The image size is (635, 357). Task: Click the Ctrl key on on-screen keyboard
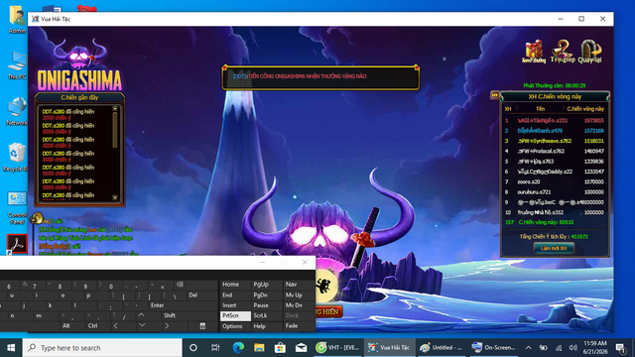click(92, 325)
